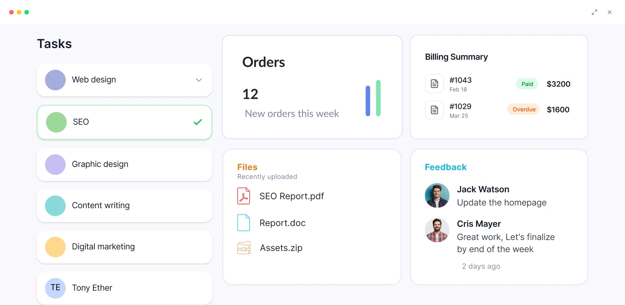Click Jack Watson's profile photo
Viewport: 625px width, 305px height.
(437, 196)
